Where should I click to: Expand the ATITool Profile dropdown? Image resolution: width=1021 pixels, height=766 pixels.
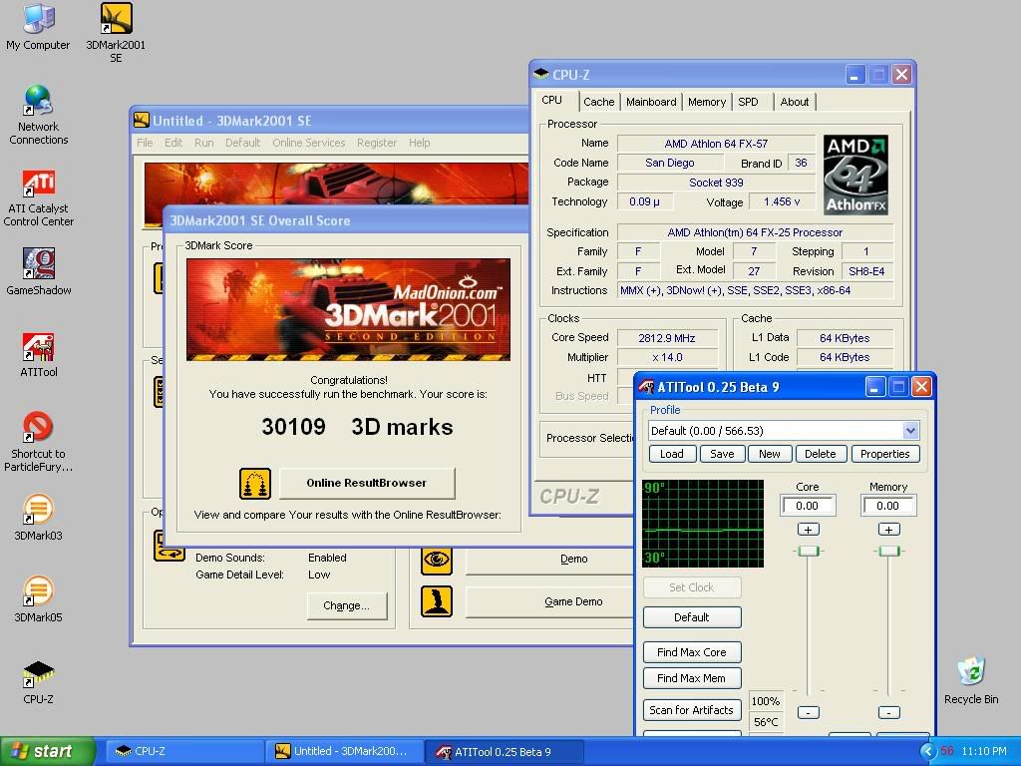point(910,431)
